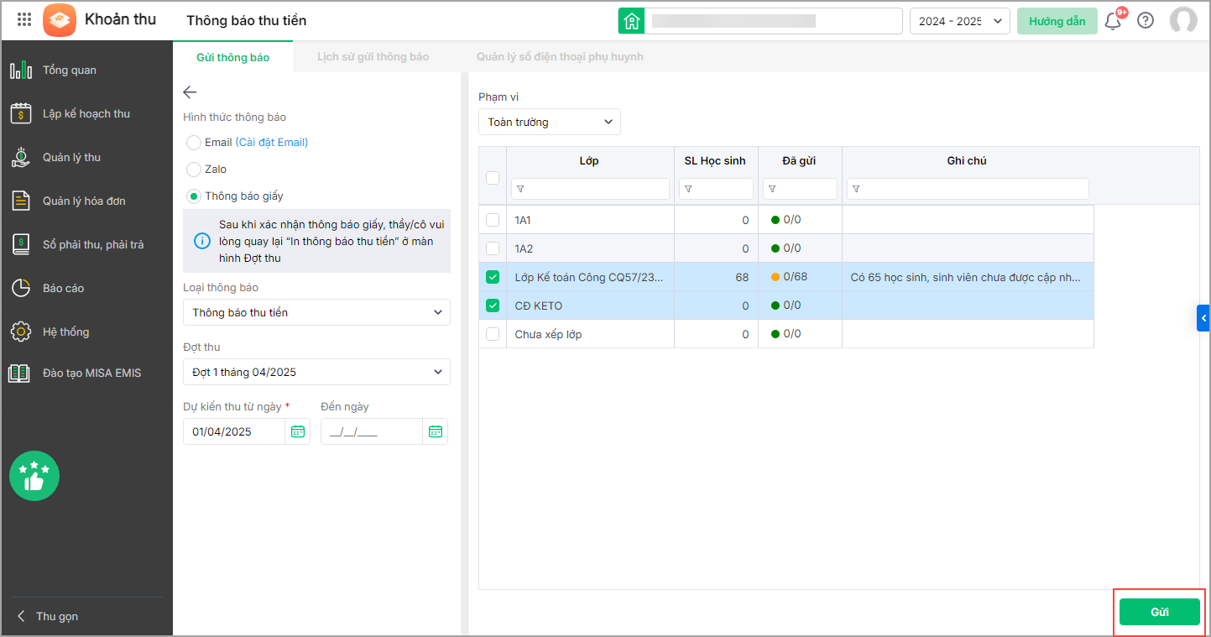Open calendar picker for Dự kiến thu từ ngày
The width and height of the screenshot is (1211, 637).
click(298, 431)
